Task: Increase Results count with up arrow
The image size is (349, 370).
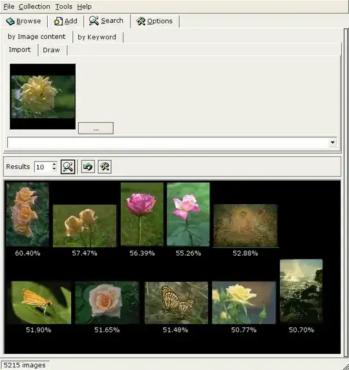Action: click(x=54, y=164)
